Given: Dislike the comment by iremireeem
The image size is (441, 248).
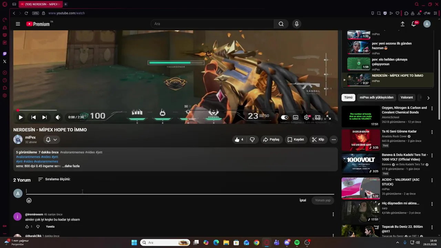Looking at the screenshot, I should point(38,227).
